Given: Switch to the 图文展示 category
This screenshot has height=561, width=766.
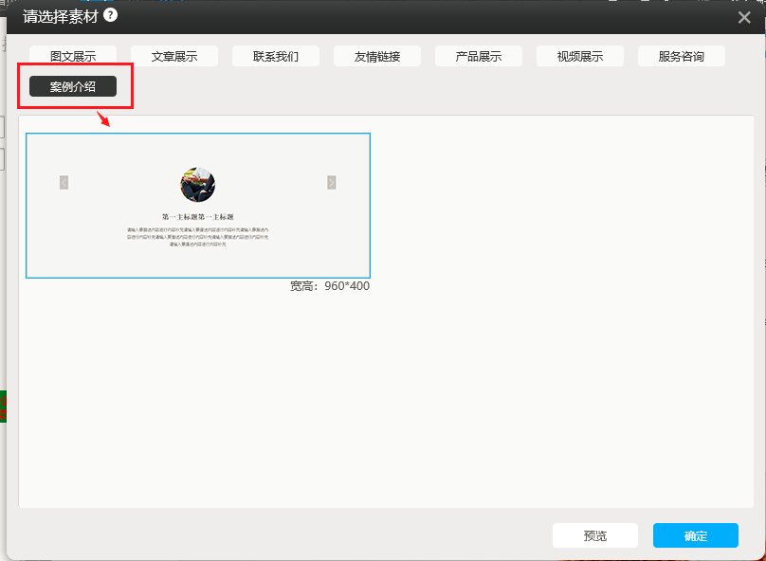Looking at the screenshot, I should click(73, 56).
